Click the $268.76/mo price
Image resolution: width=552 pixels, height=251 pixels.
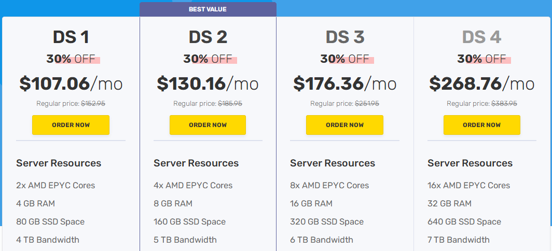pos(481,83)
